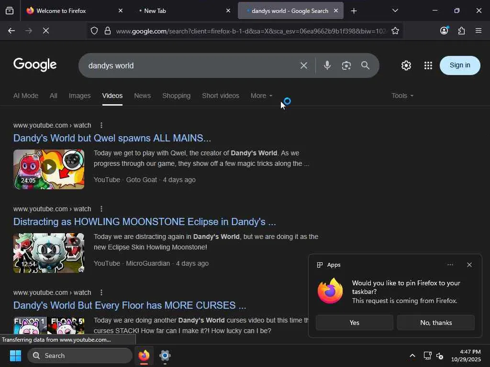
Task: Stop loading the current page
Action: click(45, 31)
